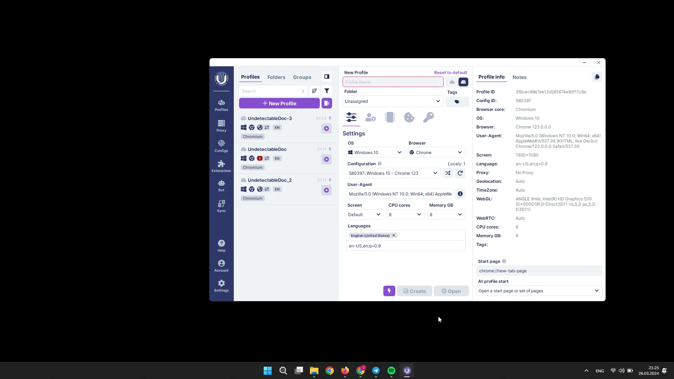This screenshot has width=674, height=379.
Task: Click the New Profile button
Action: [279, 103]
